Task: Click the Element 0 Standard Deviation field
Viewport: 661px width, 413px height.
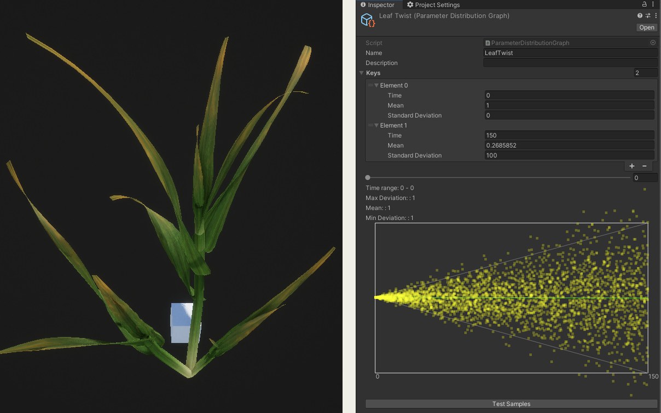Action: [x=569, y=115]
